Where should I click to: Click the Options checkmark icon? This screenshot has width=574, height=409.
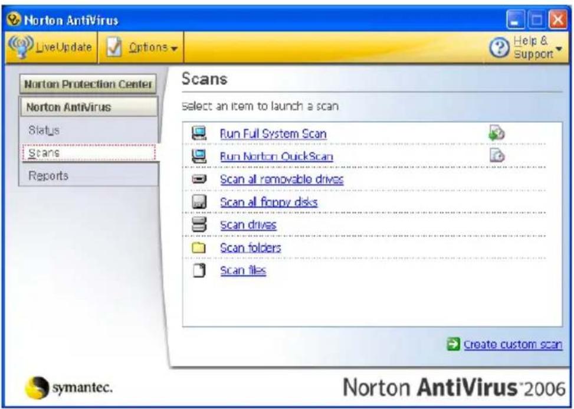114,47
